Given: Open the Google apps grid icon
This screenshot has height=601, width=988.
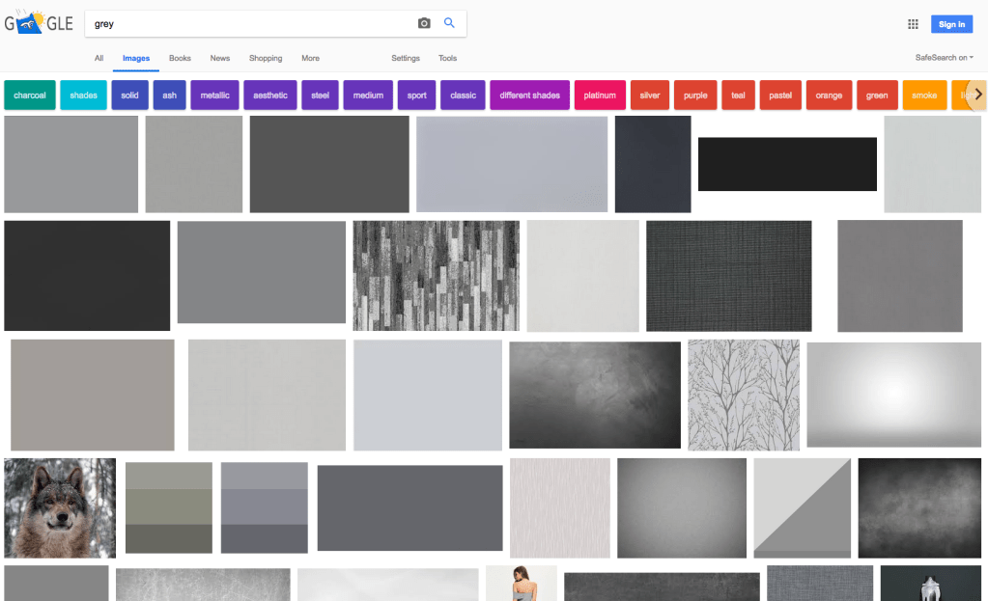Looking at the screenshot, I should 912,22.
